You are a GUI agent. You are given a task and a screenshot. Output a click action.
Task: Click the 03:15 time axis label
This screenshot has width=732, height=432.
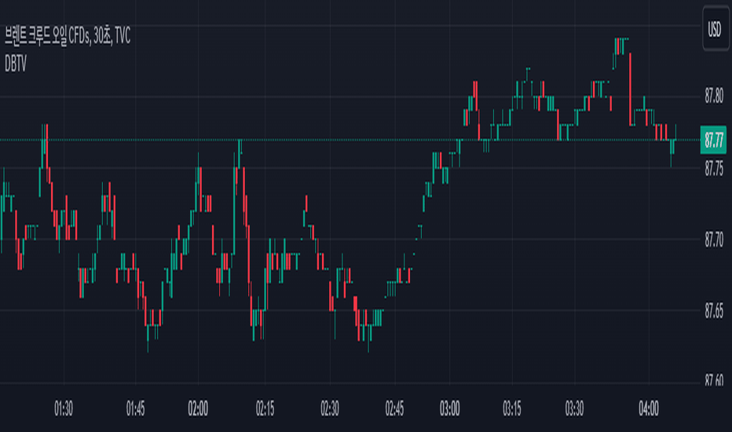tap(512, 409)
